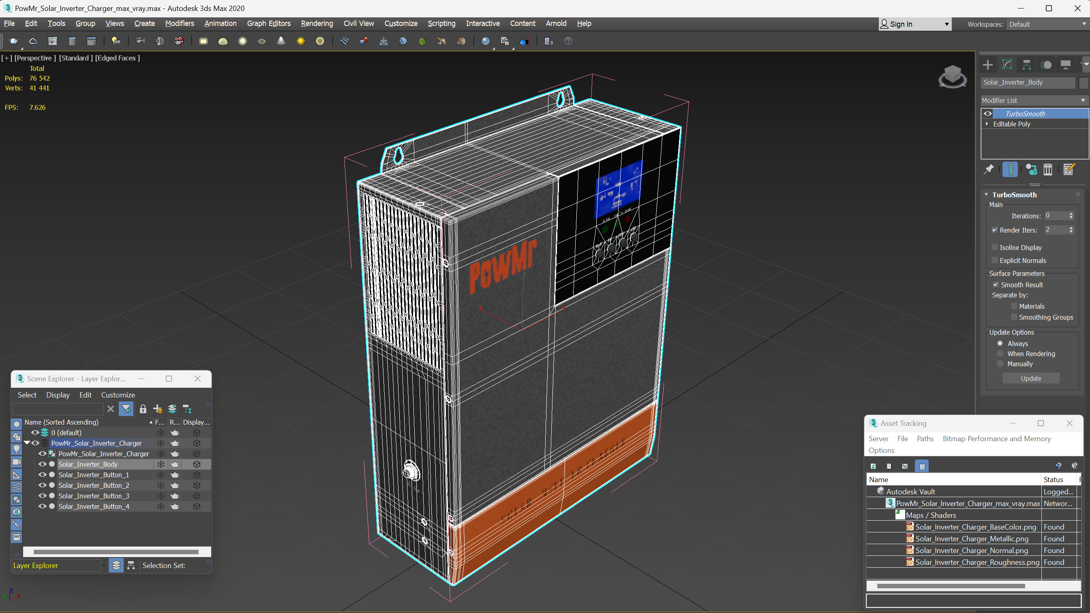1090x613 pixels.
Task: Click the Pin Stack icon
Action: [988, 170]
